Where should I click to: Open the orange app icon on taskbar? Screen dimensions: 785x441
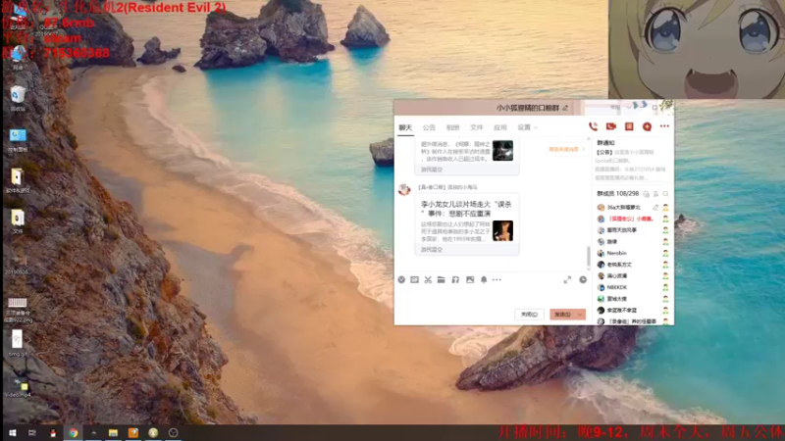tap(133, 433)
